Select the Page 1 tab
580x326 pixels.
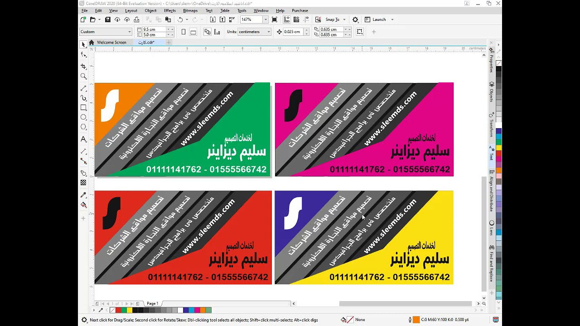[x=152, y=303]
